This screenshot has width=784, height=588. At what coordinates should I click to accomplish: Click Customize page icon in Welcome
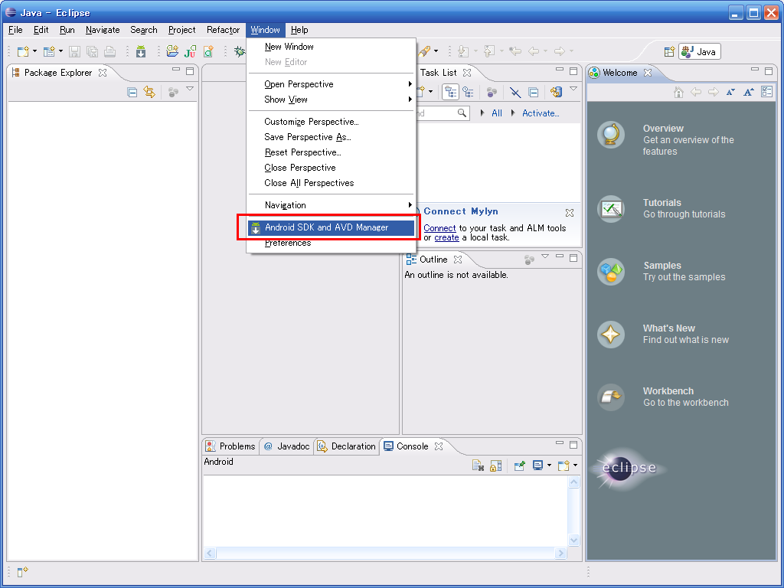[766, 92]
